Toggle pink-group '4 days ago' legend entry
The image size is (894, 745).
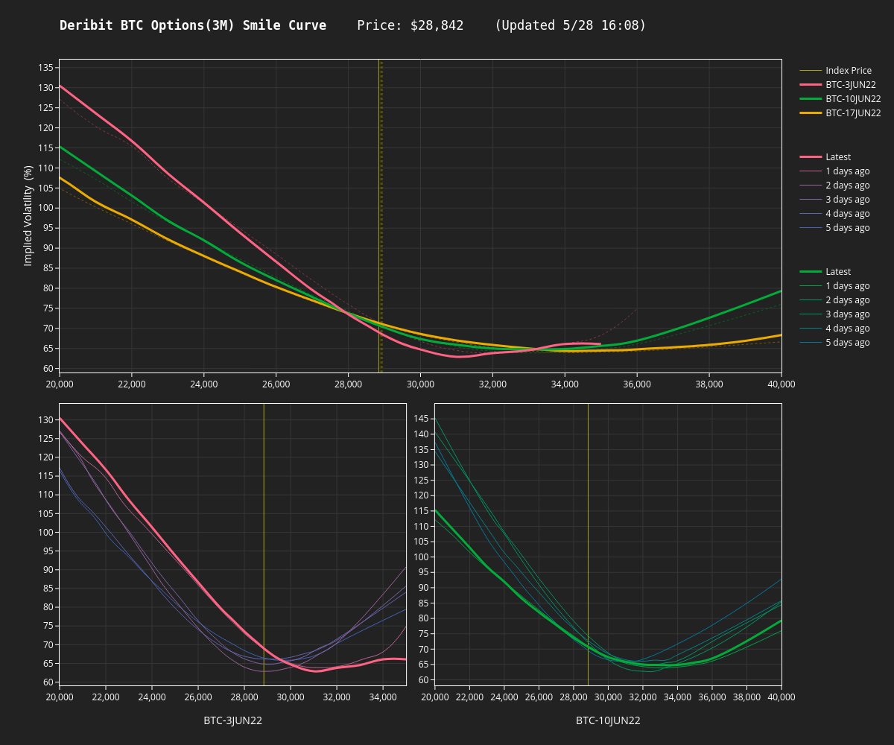pos(834,214)
